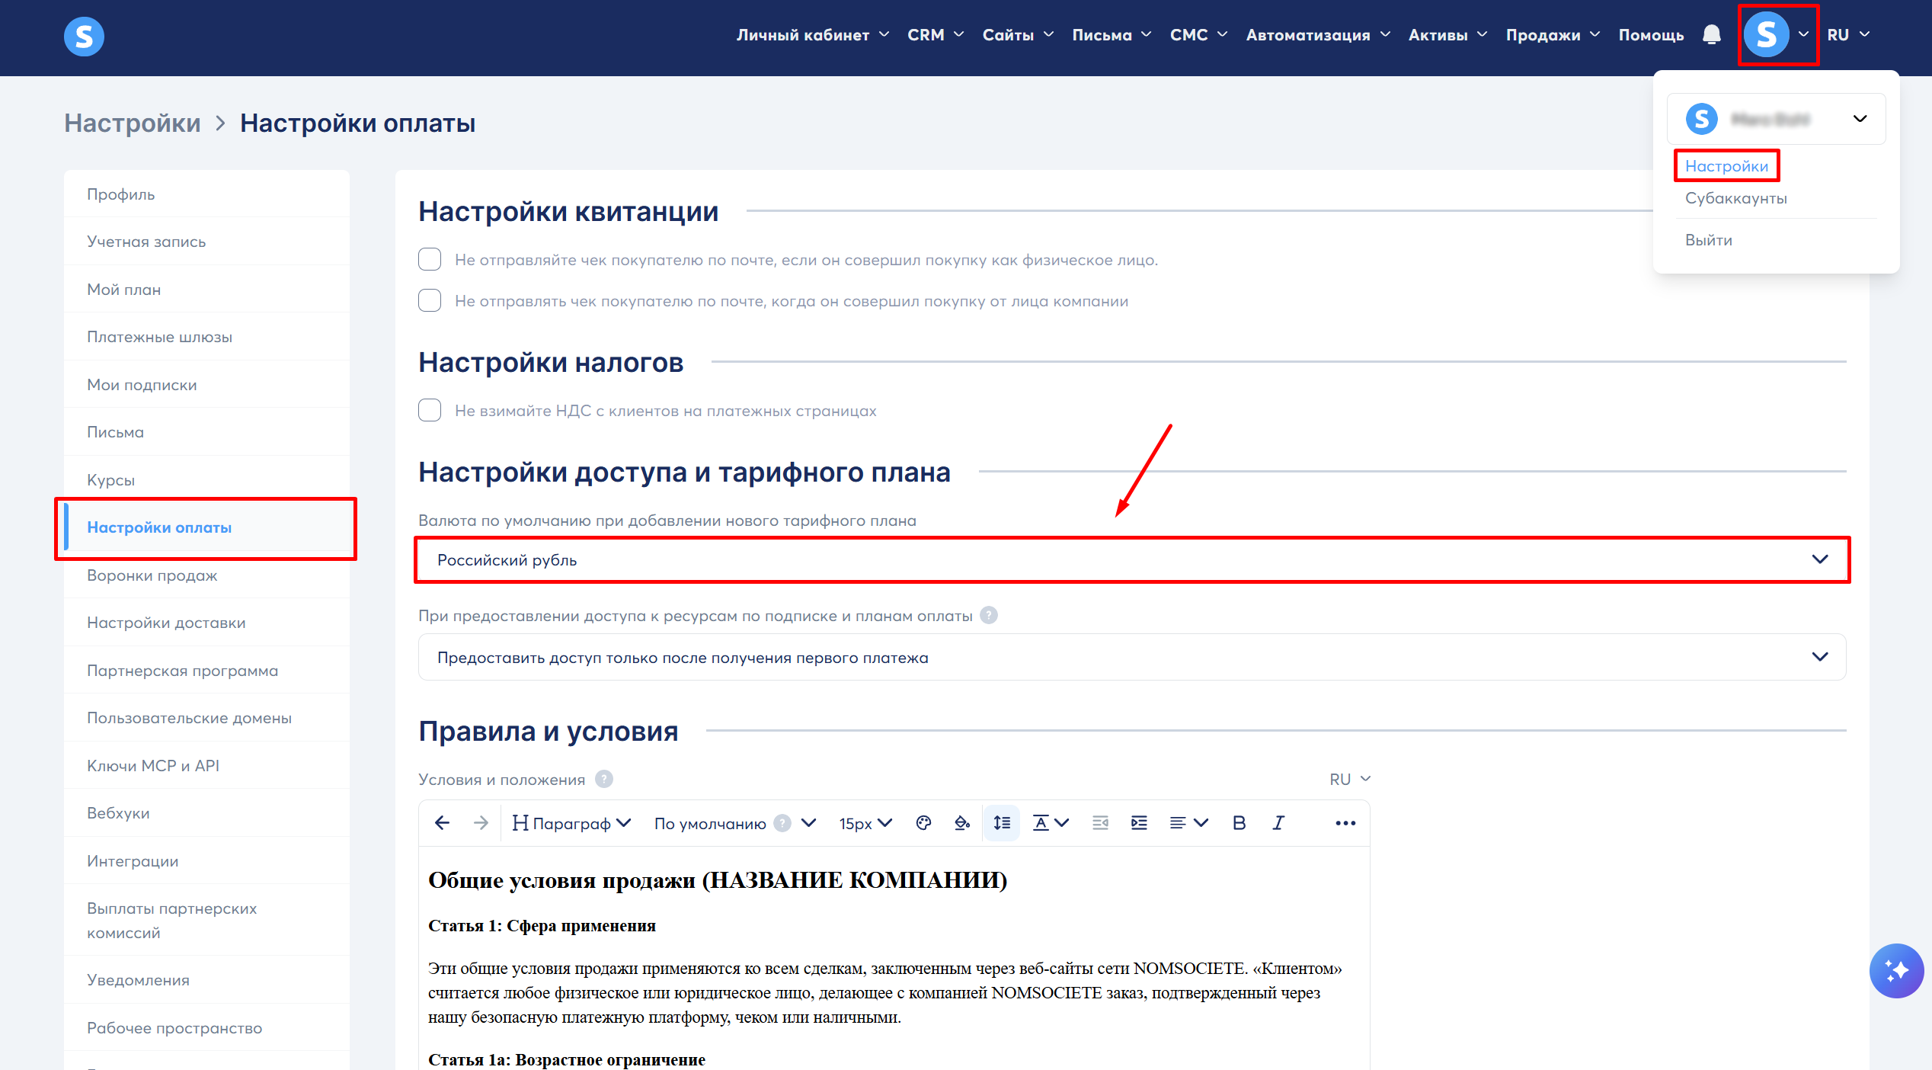Enable not sending receipt to individual buyers
The width and height of the screenshot is (1932, 1070).
click(x=430, y=260)
